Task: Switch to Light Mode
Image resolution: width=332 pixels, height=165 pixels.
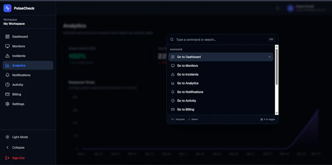Action: pos(28,137)
